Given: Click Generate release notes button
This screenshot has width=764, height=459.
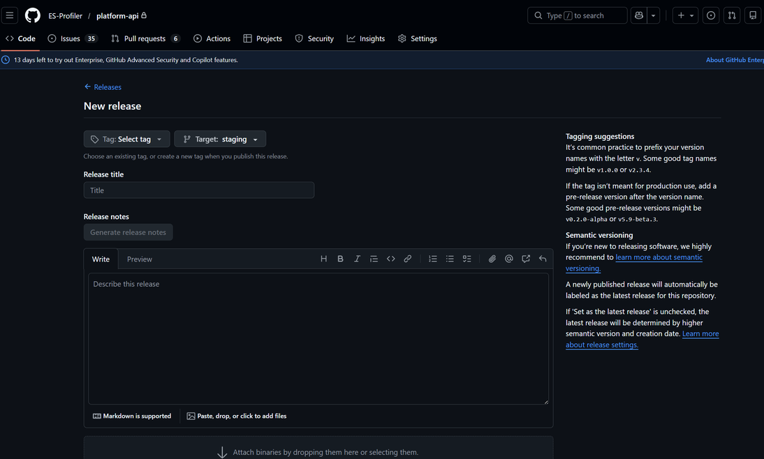Looking at the screenshot, I should [128, 232].
